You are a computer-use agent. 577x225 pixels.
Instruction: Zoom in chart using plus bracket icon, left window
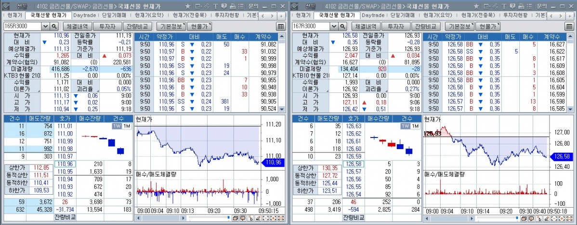click(x=273, y=218)
